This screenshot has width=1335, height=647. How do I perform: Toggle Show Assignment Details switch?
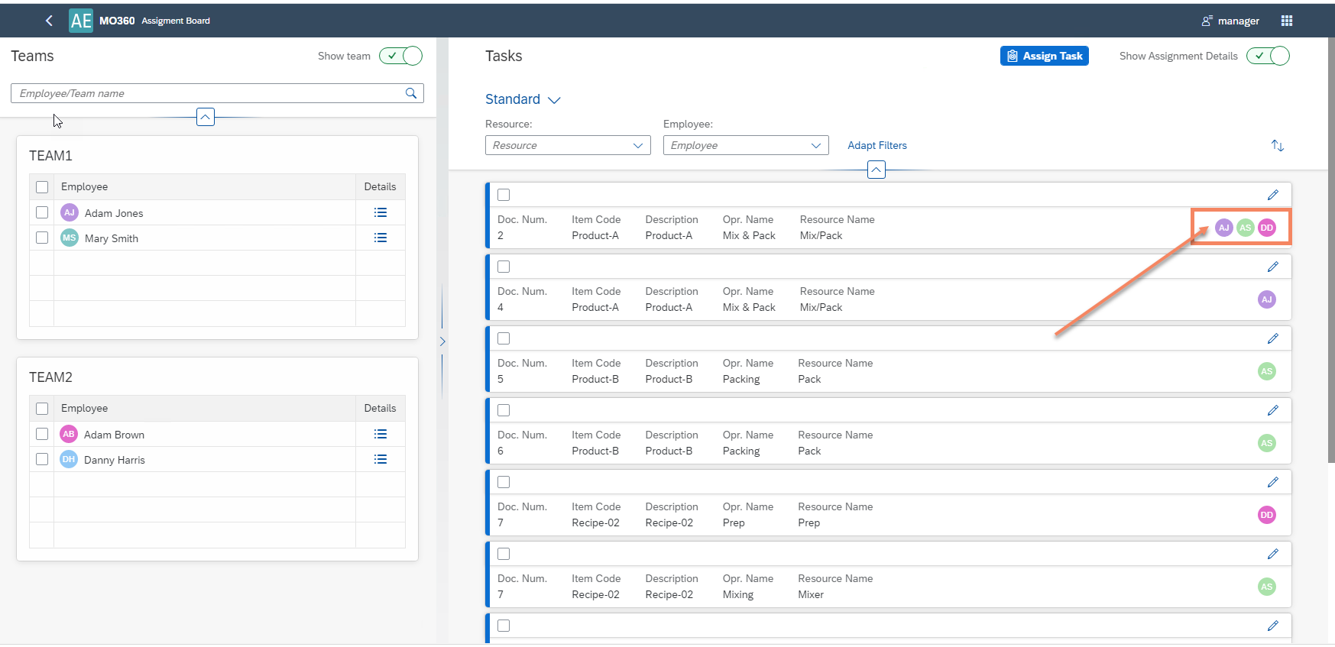[1268, 56]
